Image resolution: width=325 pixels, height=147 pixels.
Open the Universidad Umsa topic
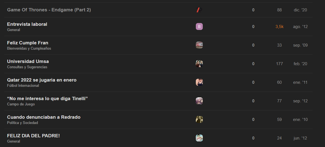coord(28,62)
